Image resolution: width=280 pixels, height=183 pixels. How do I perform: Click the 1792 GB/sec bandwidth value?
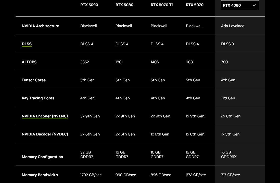tap(91, 175)
